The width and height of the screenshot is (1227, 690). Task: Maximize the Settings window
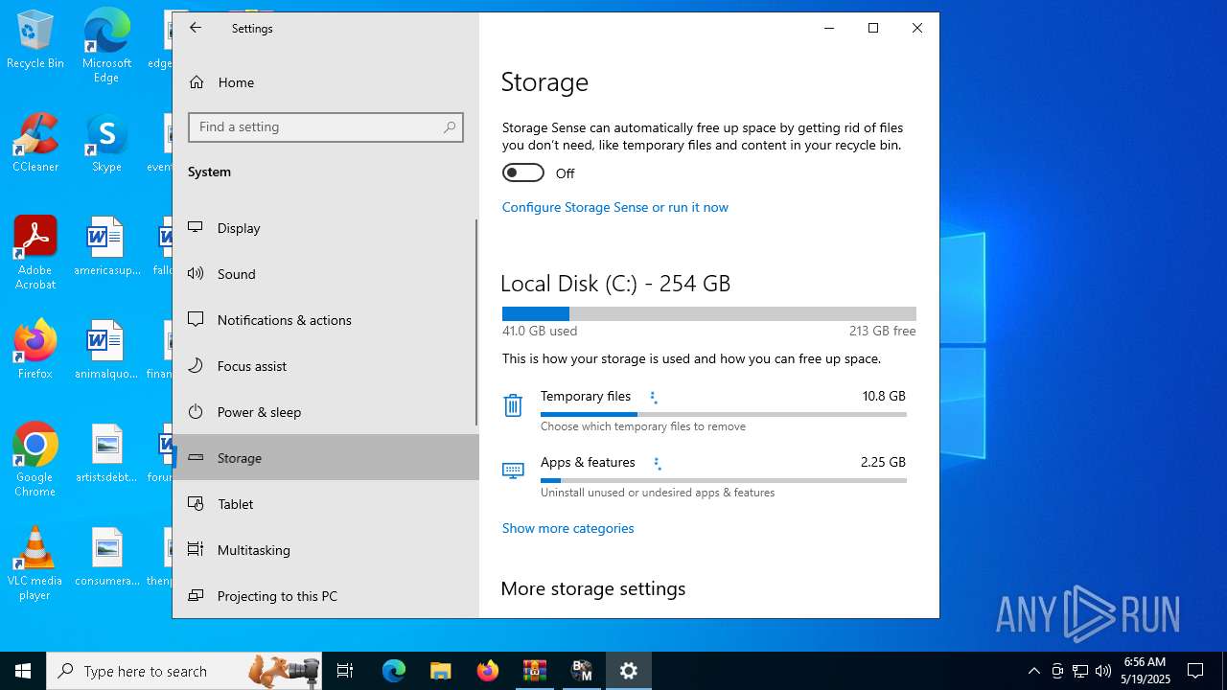(x=873, y=28)
